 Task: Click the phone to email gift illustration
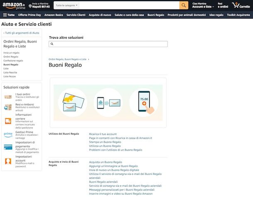[109, 103]
